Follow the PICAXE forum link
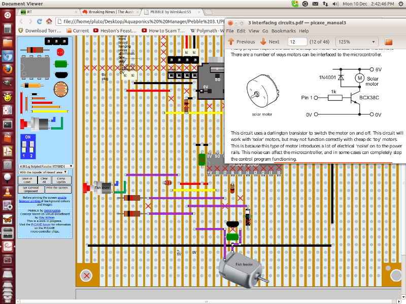406x304 pixels. (41, 224)
